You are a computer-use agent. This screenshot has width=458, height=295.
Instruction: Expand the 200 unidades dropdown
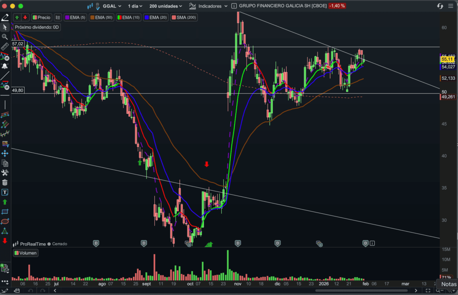[165, 6]
